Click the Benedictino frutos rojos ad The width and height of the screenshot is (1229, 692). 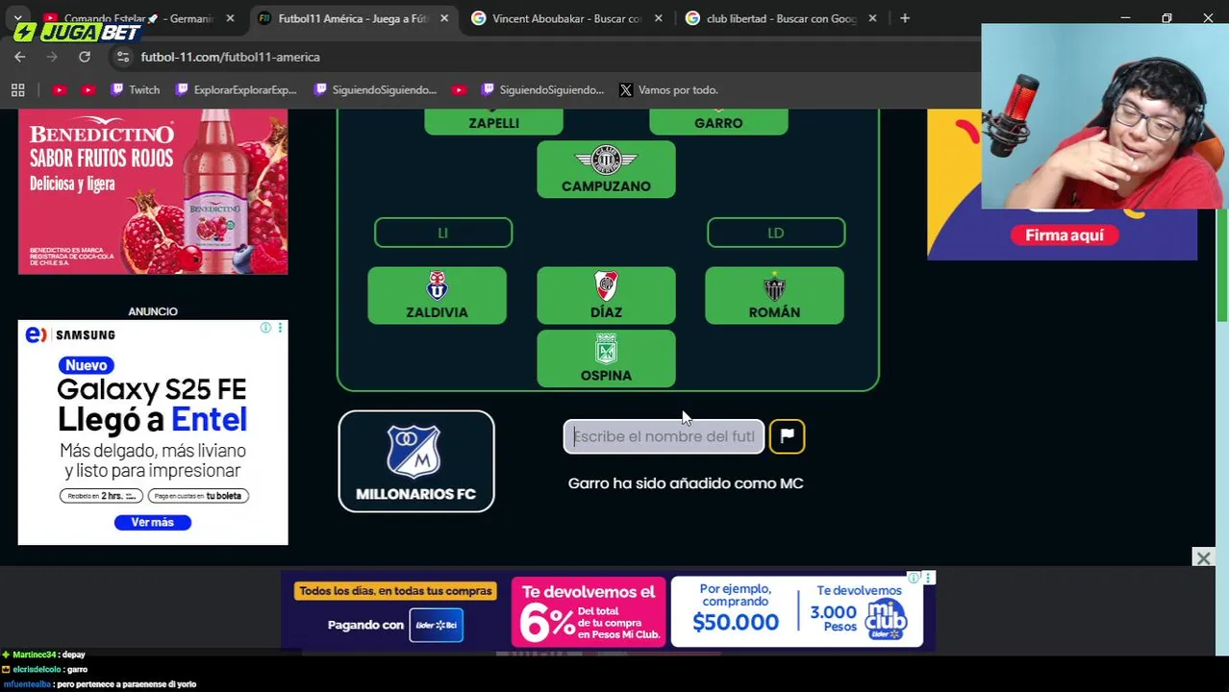tap(153, 191)
